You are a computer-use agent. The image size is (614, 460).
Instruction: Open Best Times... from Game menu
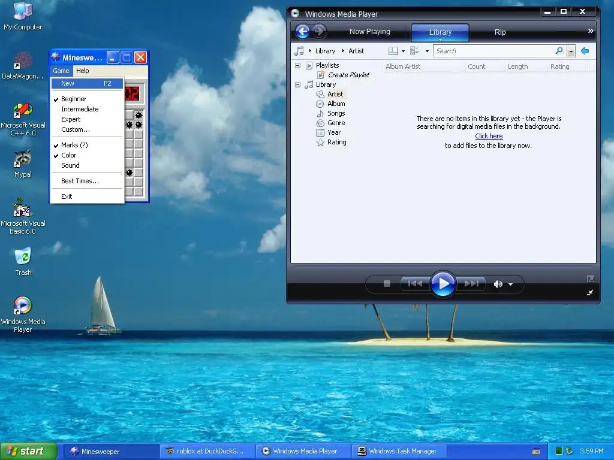point(88,181)
